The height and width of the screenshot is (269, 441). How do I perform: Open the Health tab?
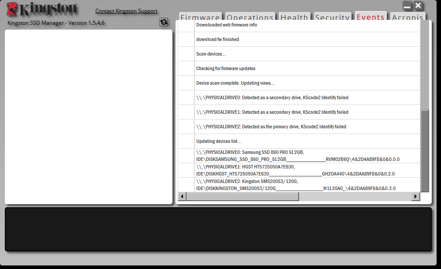(x=295, y=16)
